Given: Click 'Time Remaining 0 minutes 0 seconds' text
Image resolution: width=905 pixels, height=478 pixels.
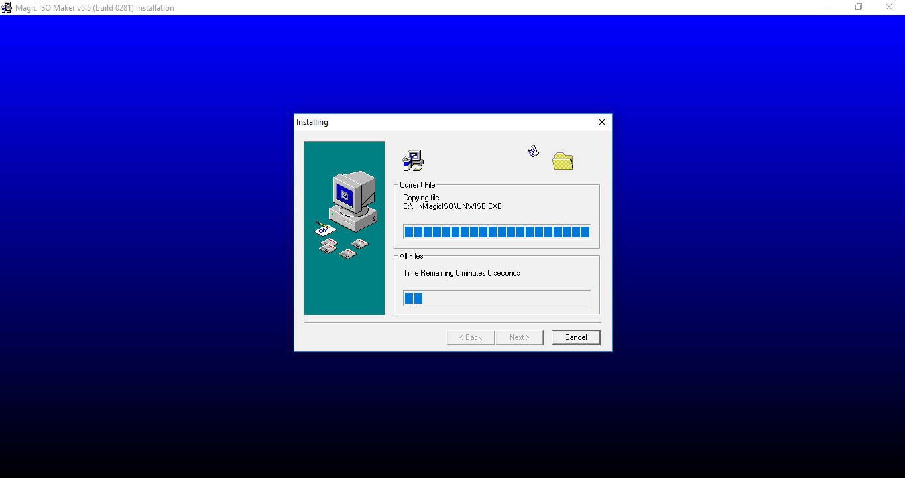Looking at the screenshot, I should [461, 273].
